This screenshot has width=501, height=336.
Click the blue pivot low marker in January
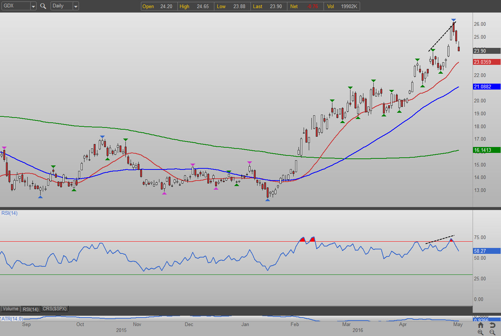pos(267,200)
